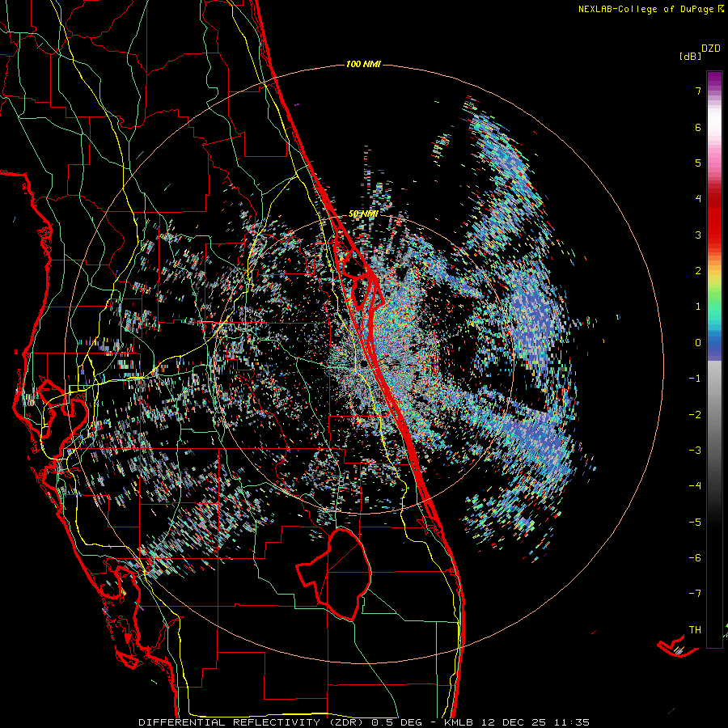Click the -1 value on the color scale
Image resolution: width=728 pixels, height=728 pixels.
(695, 379)
